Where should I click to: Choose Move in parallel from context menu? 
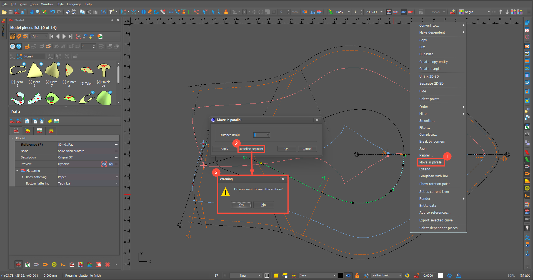click(x=431, y=162)
